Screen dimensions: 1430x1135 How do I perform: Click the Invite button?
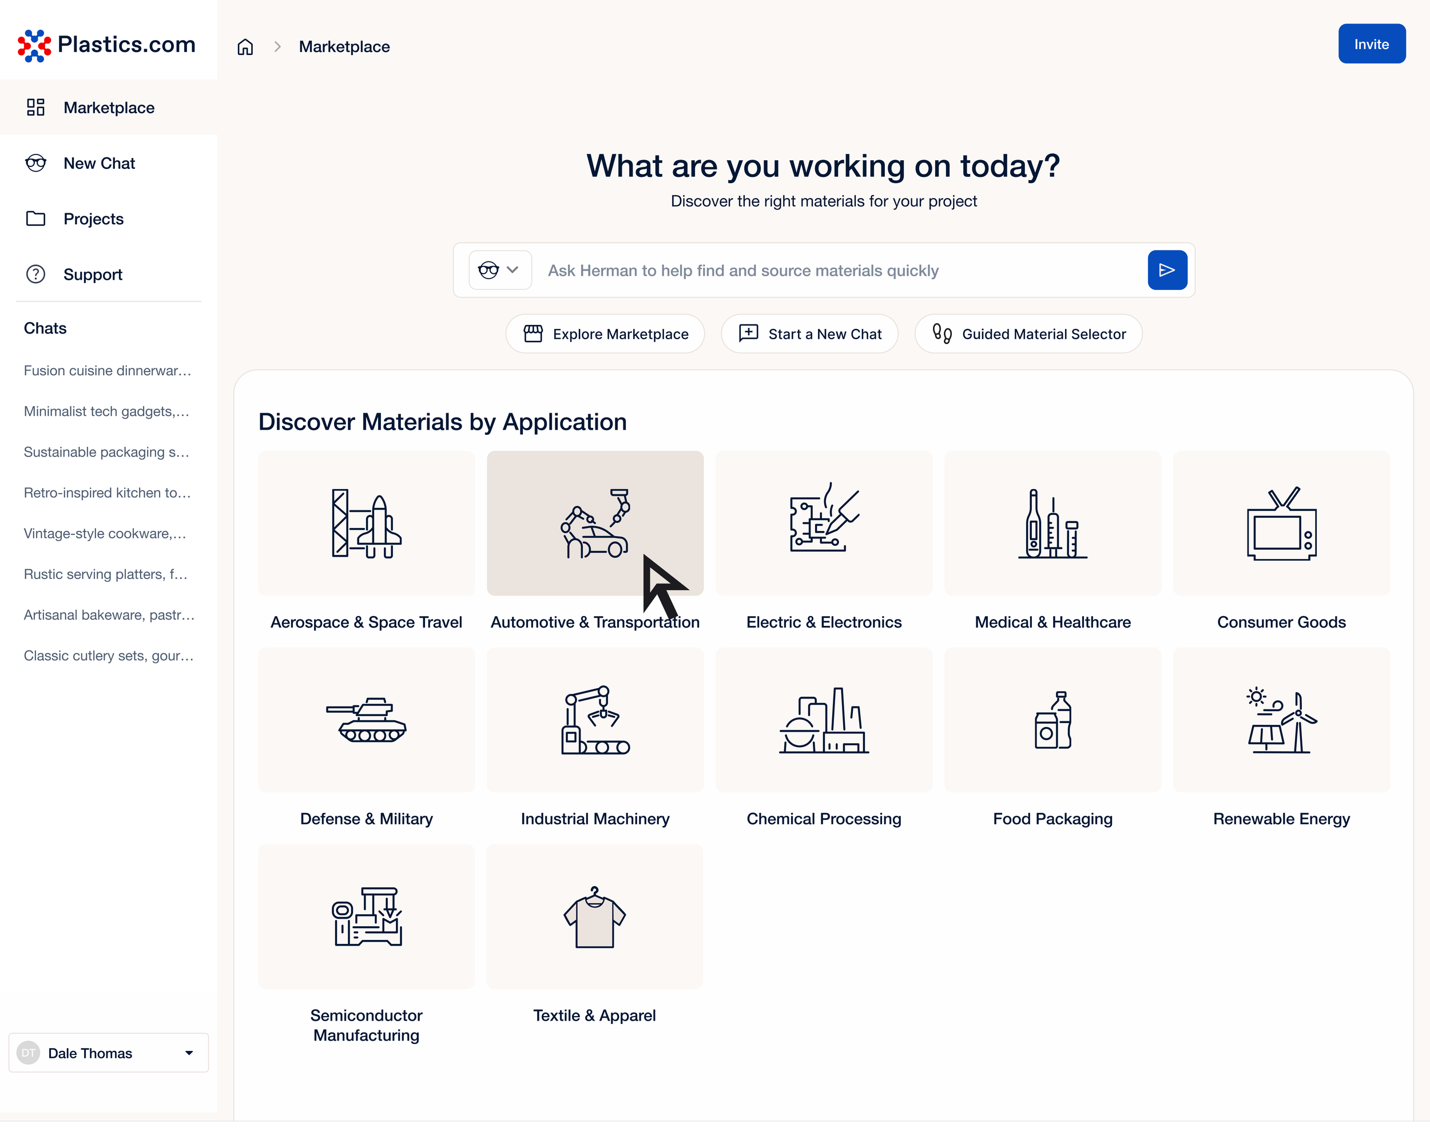coord(1371,45)
